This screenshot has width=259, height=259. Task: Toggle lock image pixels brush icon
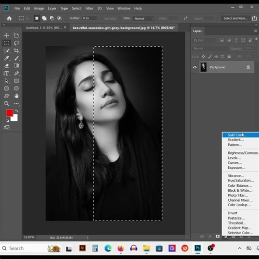click(x=210, y=56)
